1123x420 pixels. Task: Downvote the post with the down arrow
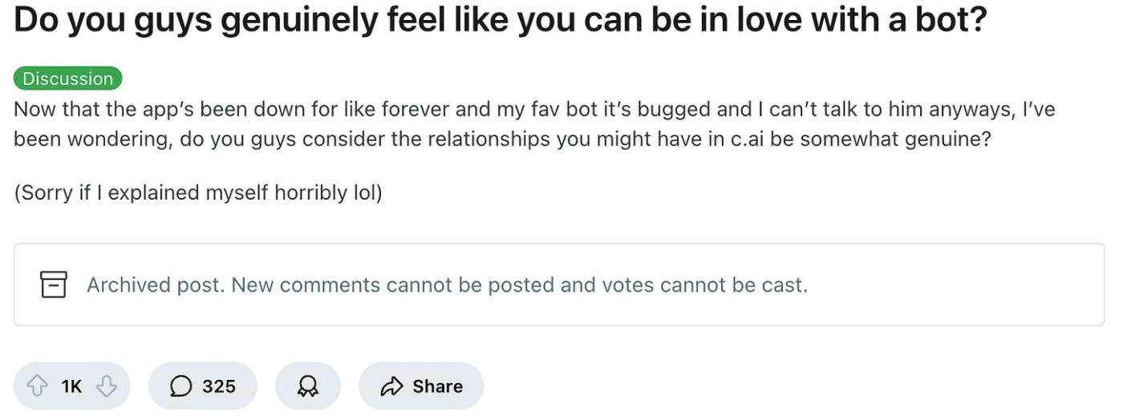point(107,386)
